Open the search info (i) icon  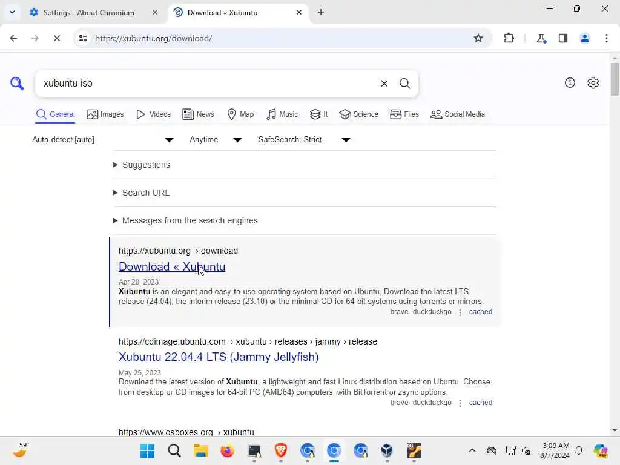pos(570,82)
